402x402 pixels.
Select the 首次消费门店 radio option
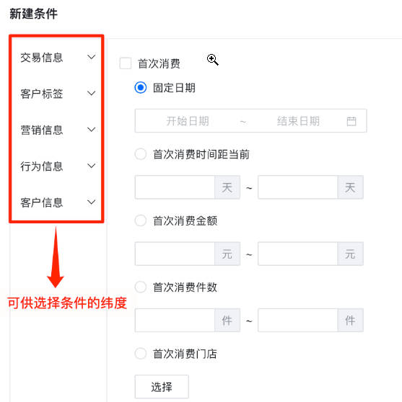point(141,354)
